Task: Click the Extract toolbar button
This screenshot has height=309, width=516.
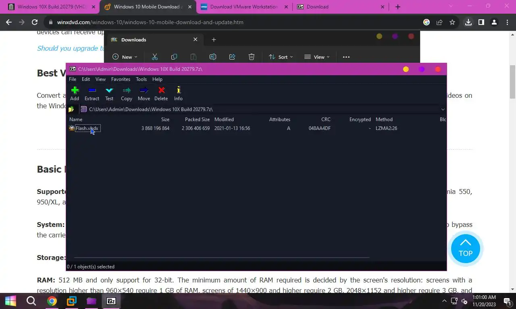Action: coord(92,94)
